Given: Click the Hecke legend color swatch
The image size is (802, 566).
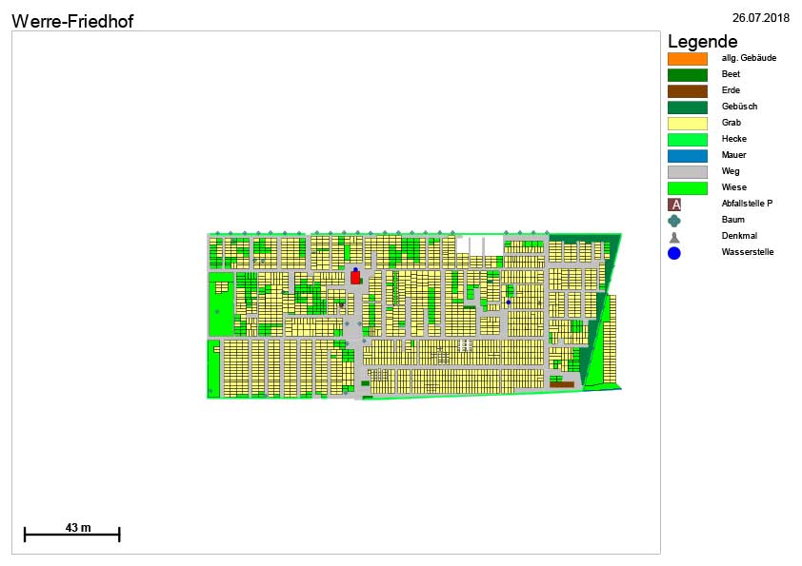Looking at the screenshot, I should (688, 140).
